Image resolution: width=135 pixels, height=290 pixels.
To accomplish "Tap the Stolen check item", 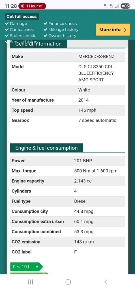I will (20, 36).
